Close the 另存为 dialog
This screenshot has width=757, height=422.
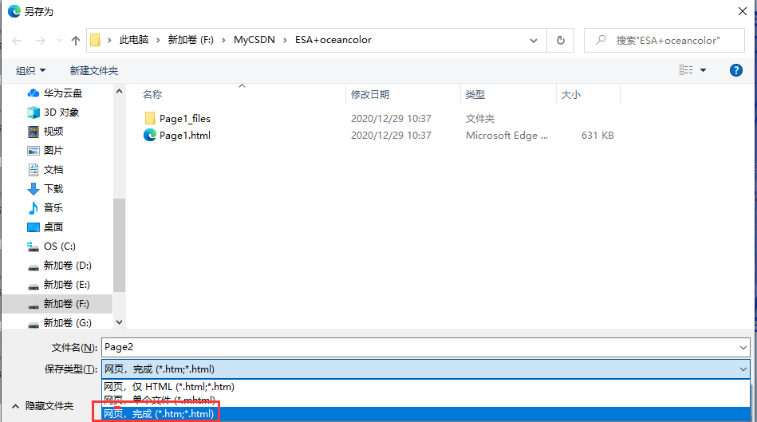click(743, 11)
